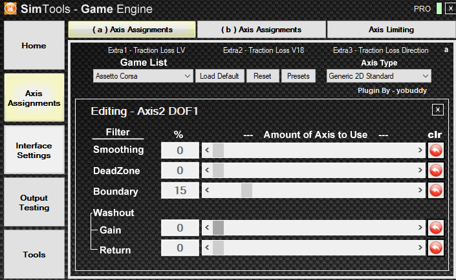Decrease Smoothing with left arrow
This screenshot has width=456, height=280.
pos(207,150)
